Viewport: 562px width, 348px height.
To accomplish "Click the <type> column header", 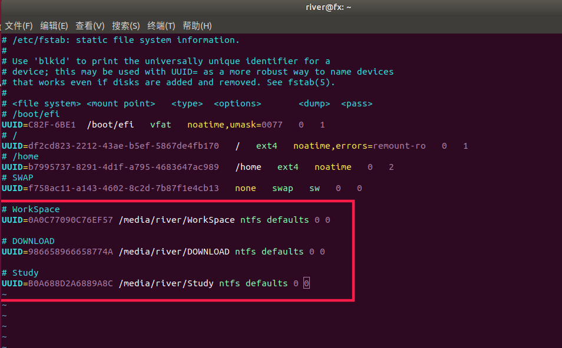I will point(187,103).
